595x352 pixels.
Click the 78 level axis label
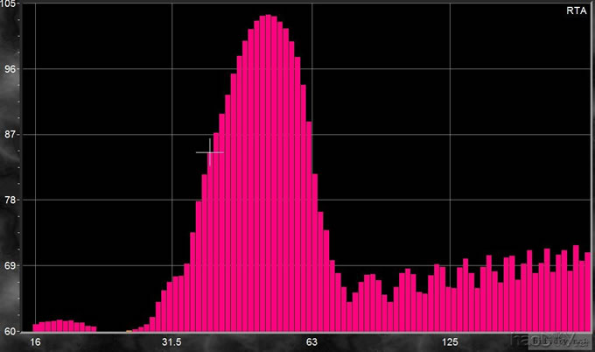14,200
